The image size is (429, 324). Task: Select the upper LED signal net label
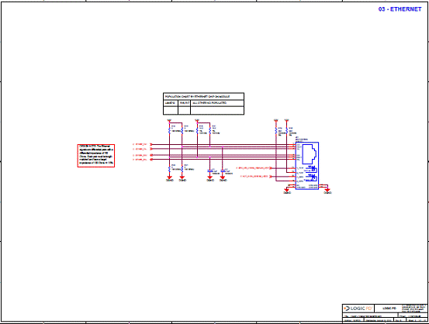(254, 168)
